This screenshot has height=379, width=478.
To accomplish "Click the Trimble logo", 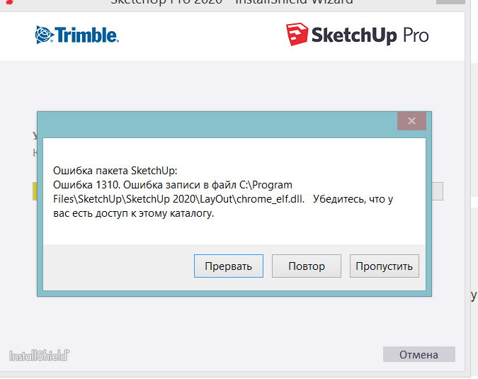I will point(76,35).
